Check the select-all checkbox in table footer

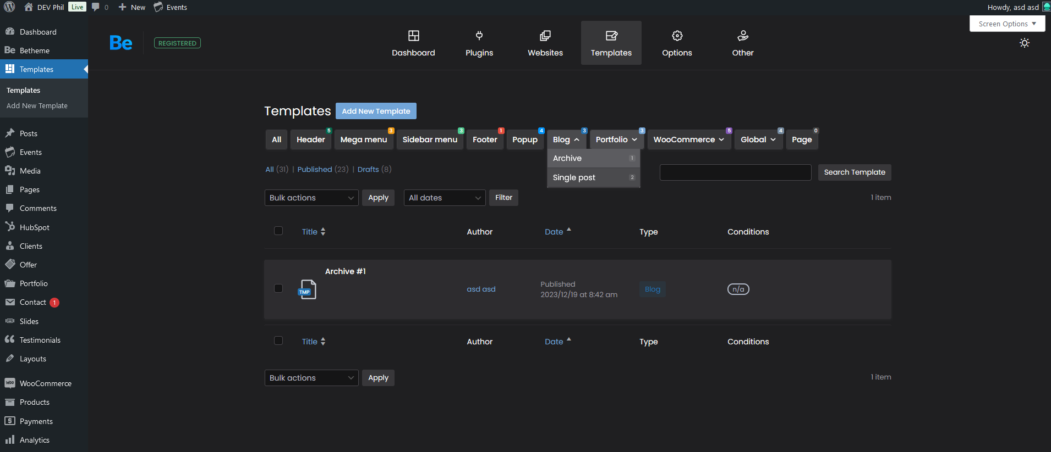[278, 341]
